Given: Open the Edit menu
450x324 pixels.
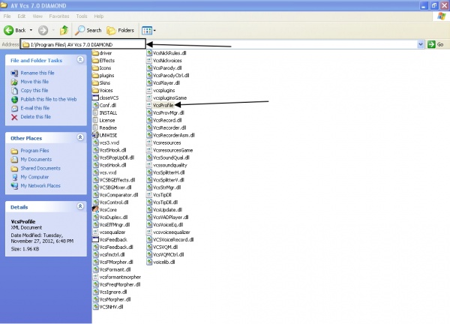Looking at the screenshot, I should pos(22,16).
